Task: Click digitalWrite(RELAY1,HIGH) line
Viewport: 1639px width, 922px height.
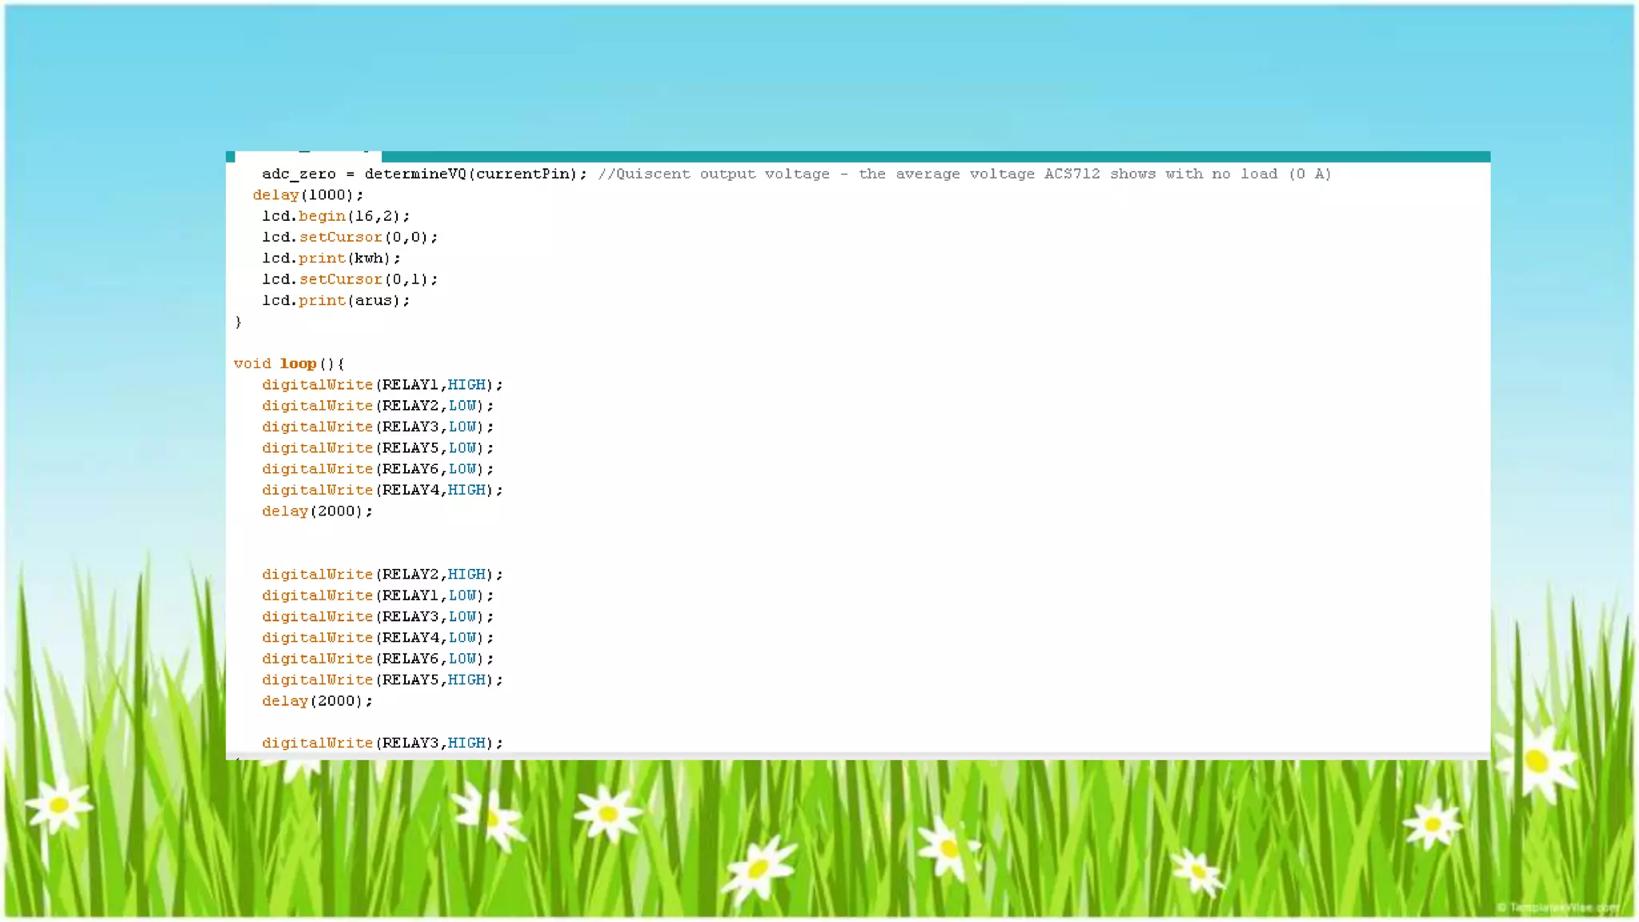Action: click(382, 385)
